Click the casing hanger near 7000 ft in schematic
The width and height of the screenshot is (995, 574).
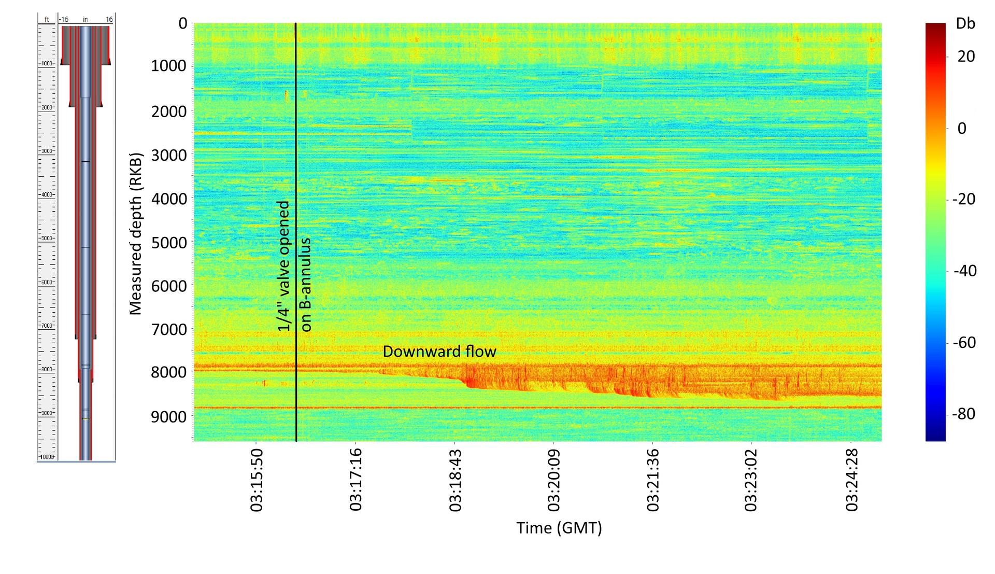[x=75, y=336]
